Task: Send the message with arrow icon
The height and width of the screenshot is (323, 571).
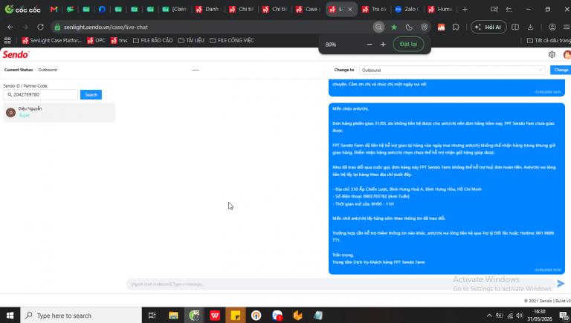Action: click(561, 284)
